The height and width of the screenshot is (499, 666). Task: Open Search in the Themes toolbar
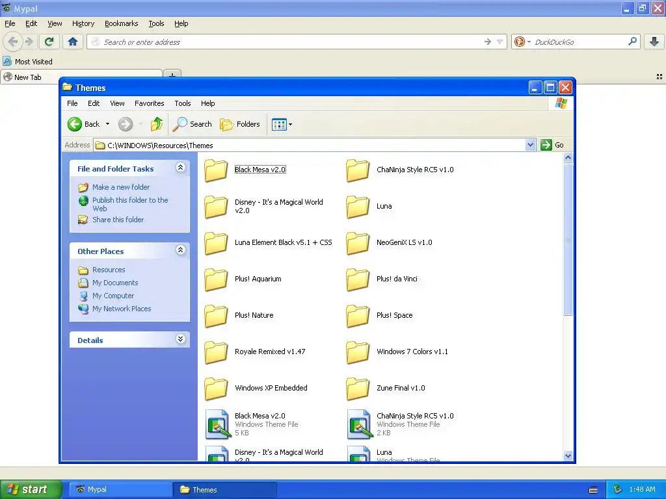[193, 124]
